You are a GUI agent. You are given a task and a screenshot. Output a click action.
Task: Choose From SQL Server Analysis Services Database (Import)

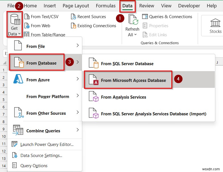(153, 114)
